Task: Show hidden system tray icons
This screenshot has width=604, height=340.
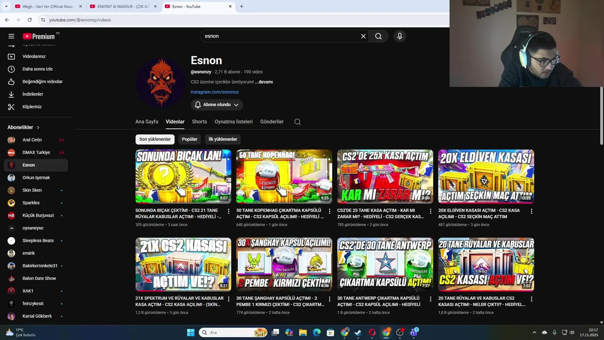Action: click(534, 332)
